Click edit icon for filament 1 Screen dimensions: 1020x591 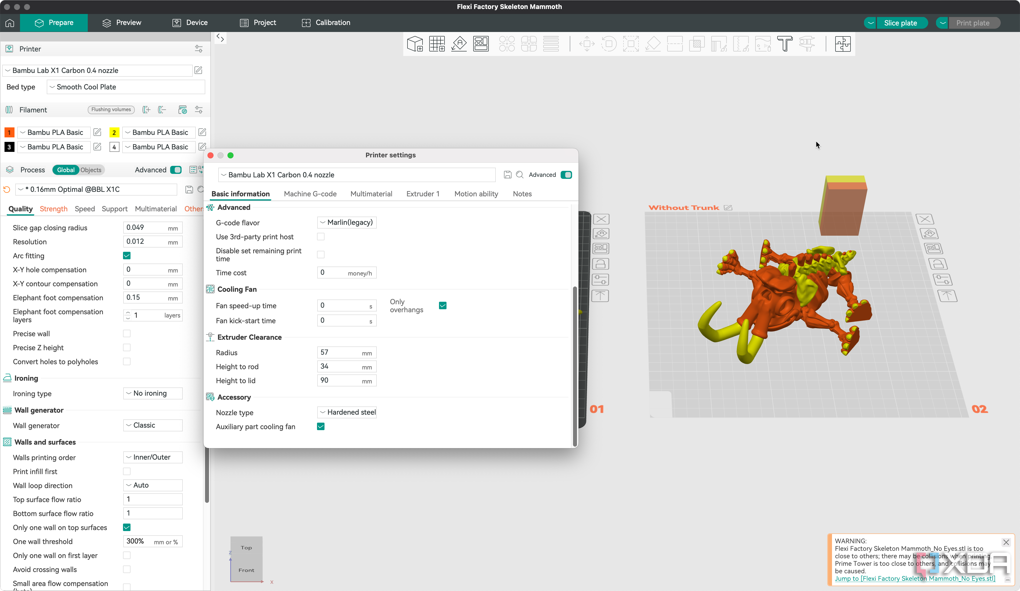click(x=97, y=132)
